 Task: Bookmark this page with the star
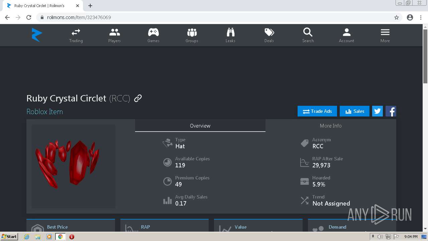[397, 17]
